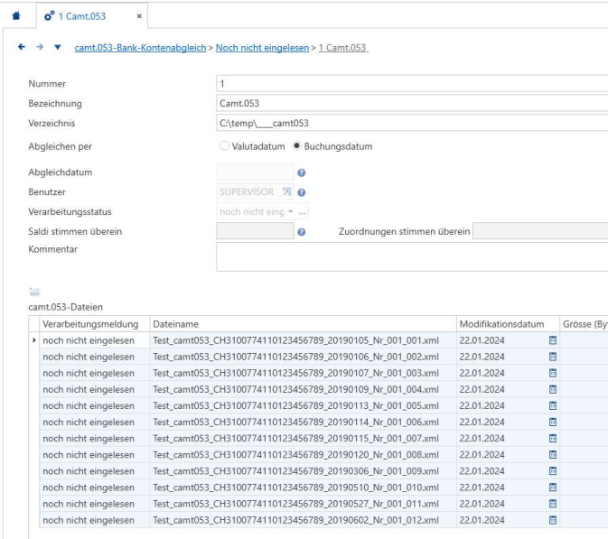Select file name ending 20190113_Nr_001_005.xml

point(295,405)
